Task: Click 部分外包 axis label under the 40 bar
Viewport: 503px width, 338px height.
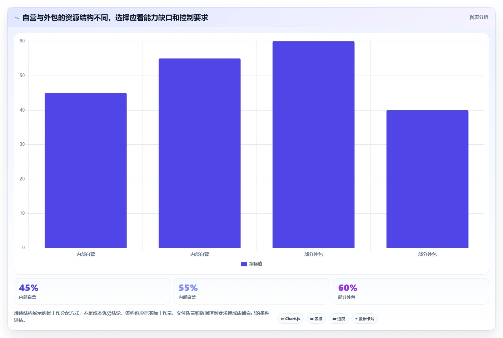Action: (x=427, y=254)
